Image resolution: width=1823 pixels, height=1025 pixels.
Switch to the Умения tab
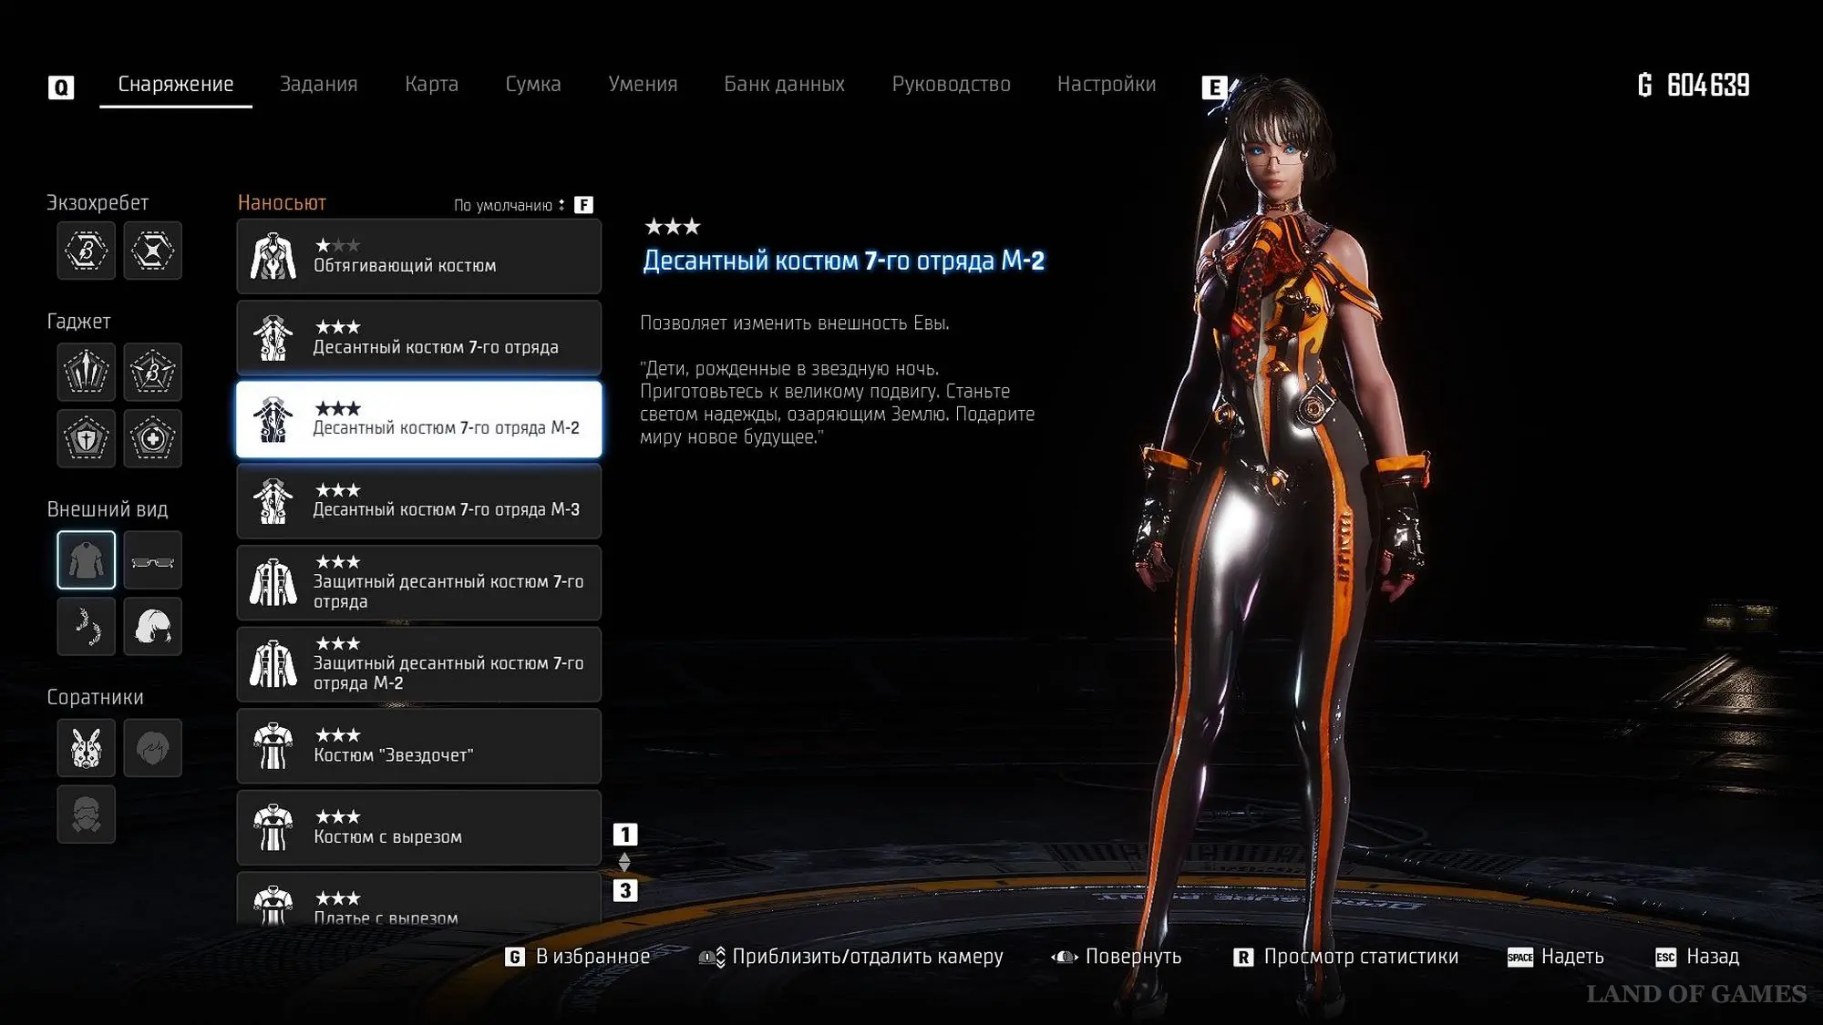643,84
